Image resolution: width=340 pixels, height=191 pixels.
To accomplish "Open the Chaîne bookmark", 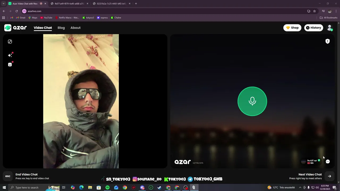I will tap(116, 18).
